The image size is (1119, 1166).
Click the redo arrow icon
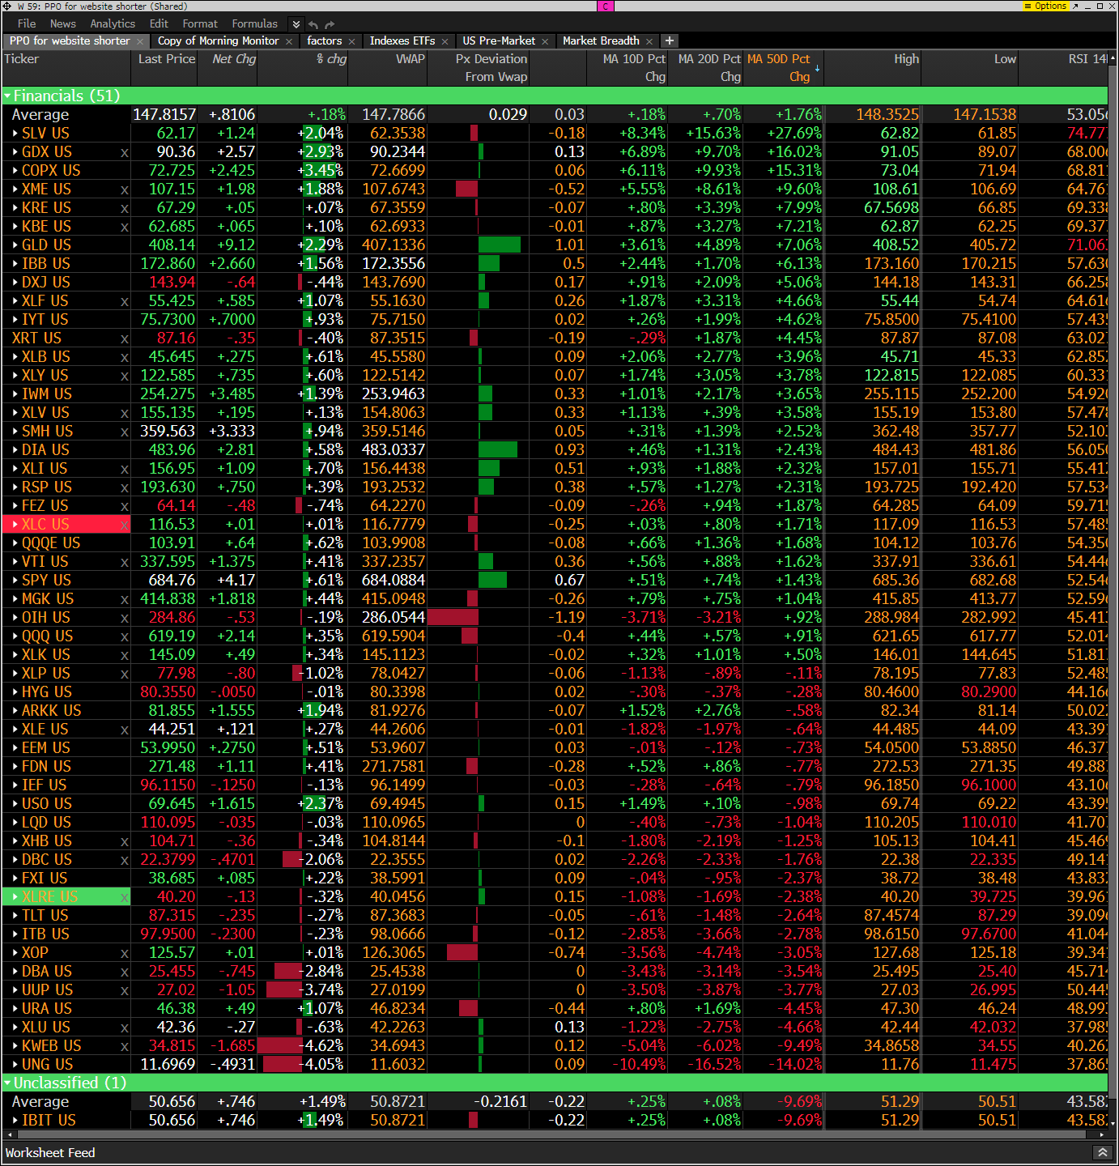[x=330, y=24]
